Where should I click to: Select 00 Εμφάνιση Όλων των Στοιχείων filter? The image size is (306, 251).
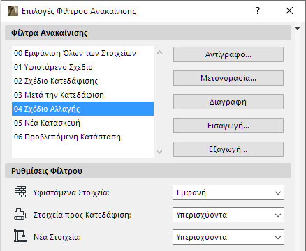coord(82,53)
